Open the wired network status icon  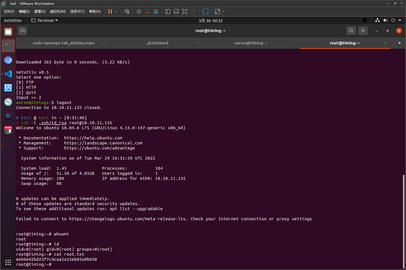pos(377,20)
